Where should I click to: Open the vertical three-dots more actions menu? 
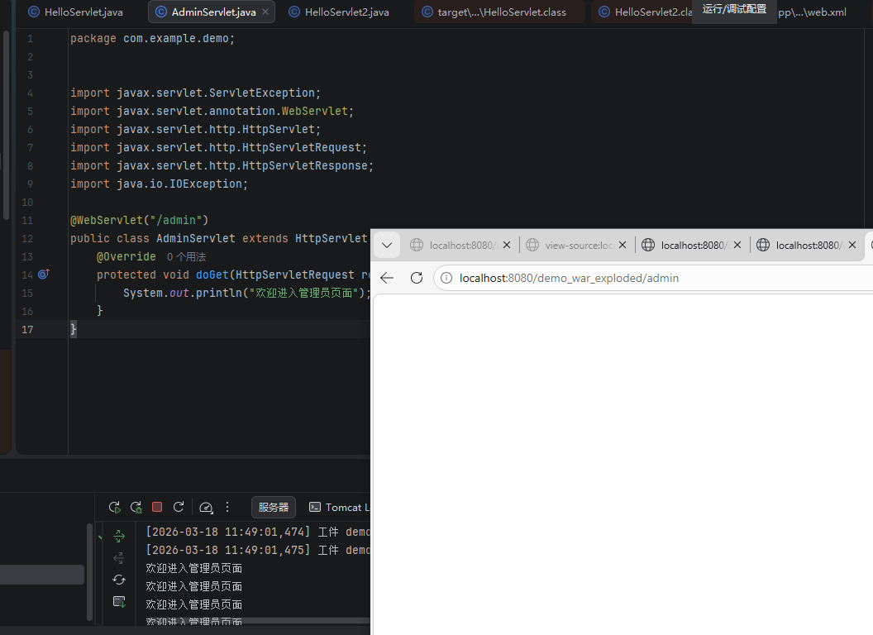point(227,507)
